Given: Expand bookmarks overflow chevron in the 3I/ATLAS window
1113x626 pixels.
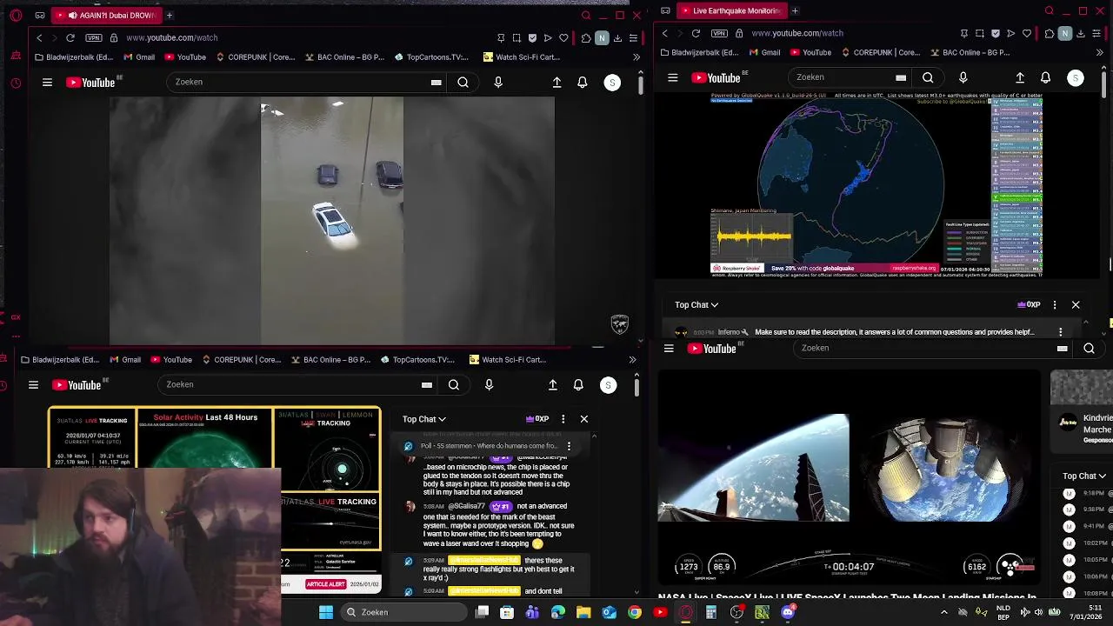Looking at the screenshot, I should tap(632, 360).
